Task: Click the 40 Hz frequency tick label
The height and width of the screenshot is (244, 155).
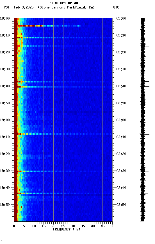Action: (93, 226)
